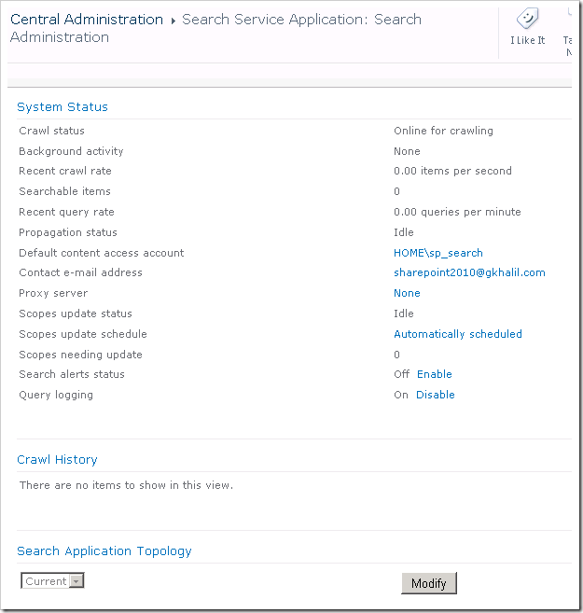
Task: Click the no items to show message
Action: pyautogui.click(x=126, y=485)
